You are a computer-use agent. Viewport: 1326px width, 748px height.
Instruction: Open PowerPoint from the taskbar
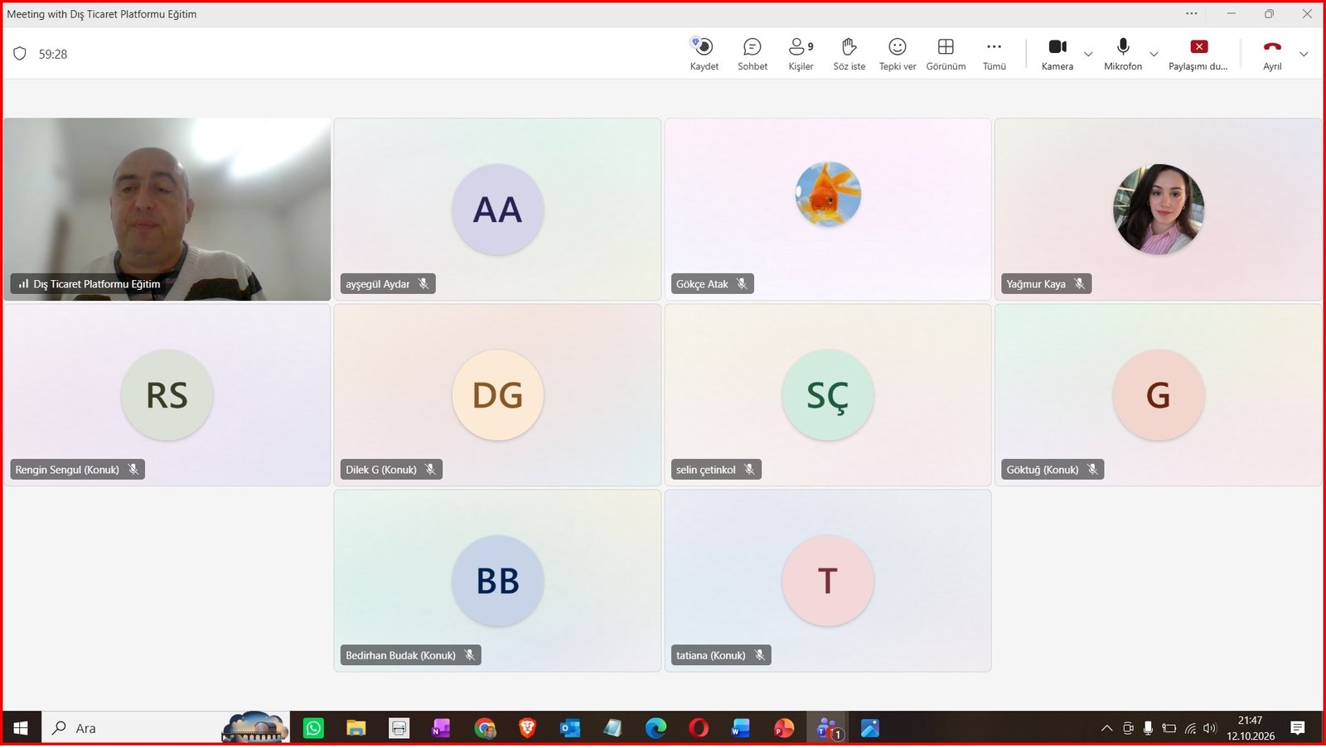(784, 728)
